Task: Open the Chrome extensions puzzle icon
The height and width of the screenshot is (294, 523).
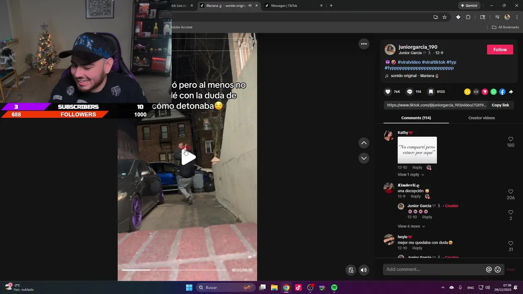Action: click(468, 17)
